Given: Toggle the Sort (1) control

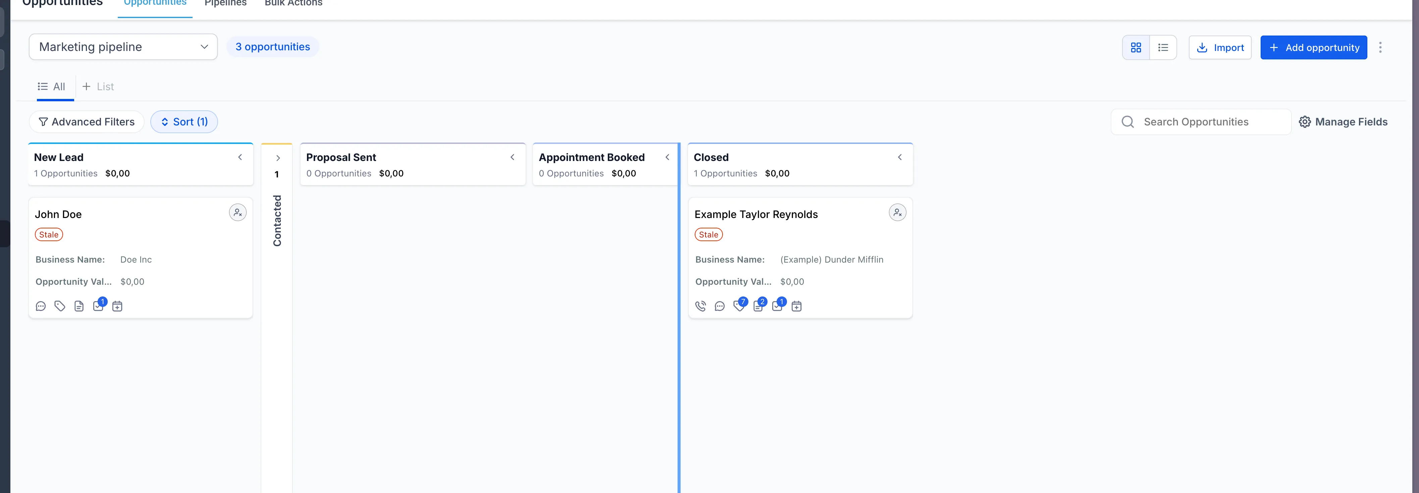Looking at the screenshot, I should tap(184, 122).
